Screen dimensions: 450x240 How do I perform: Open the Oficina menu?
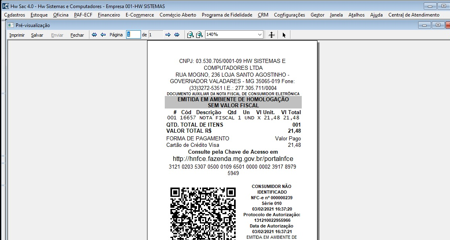coord(61,15)
